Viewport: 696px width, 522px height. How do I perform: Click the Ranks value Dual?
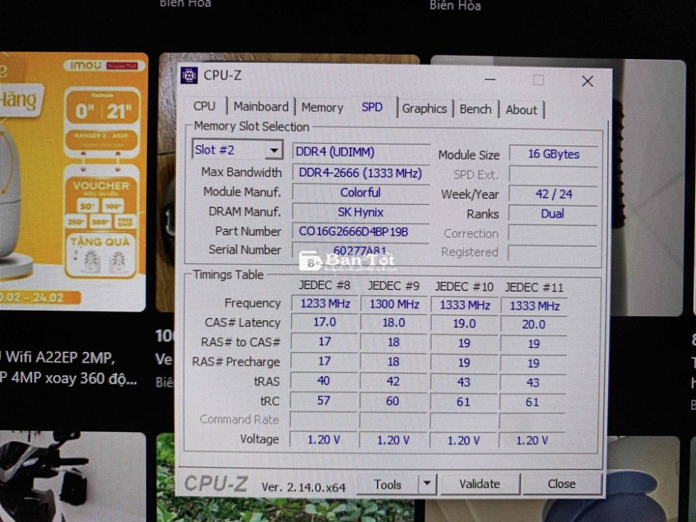click(x=553, y=214)
